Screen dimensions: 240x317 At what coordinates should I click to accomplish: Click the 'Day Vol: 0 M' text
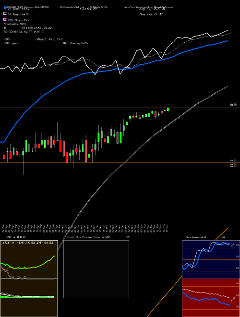pyautogui.click(x=151, y=14)
